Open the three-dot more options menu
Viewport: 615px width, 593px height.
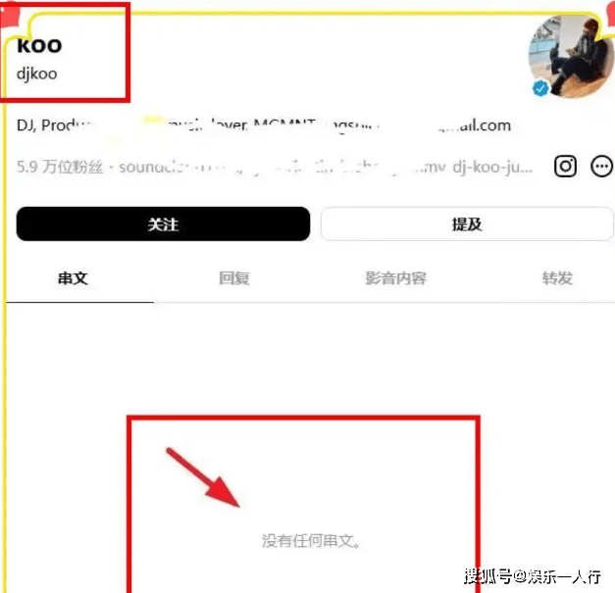(x=601, y=167)
